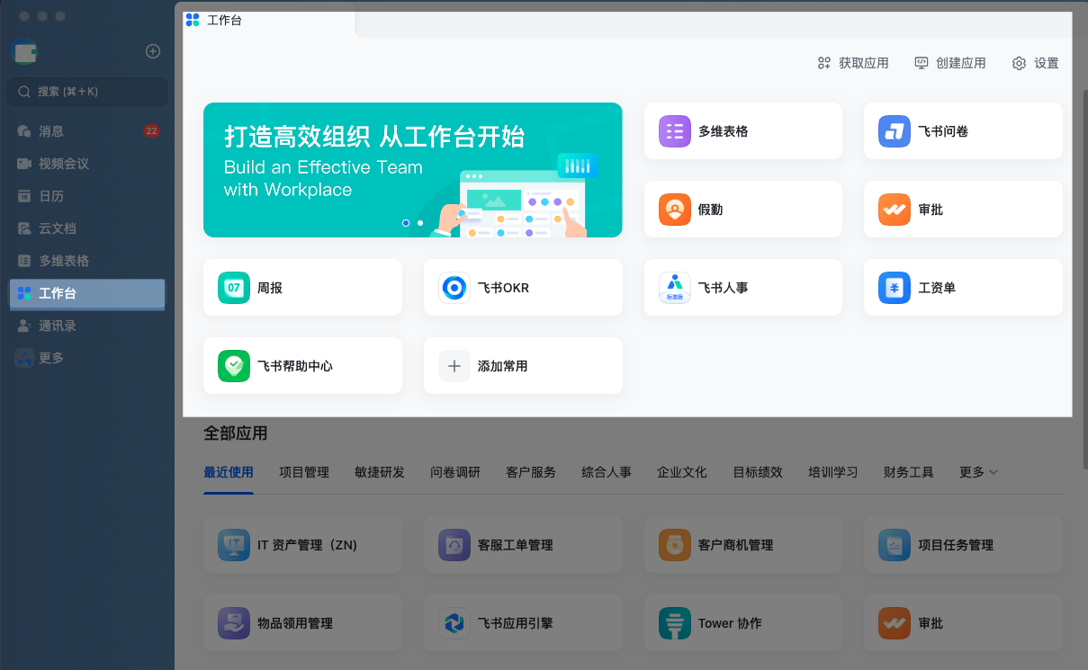Open the 客户商机管理 app icon
The image size is (1088, 670).
[x=674, y=545]
